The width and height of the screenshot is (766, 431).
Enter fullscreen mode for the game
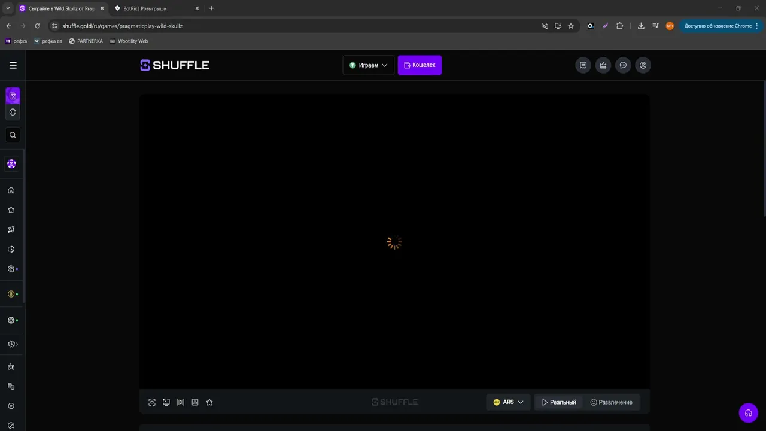pyautogui.click(x=152, y=402)
